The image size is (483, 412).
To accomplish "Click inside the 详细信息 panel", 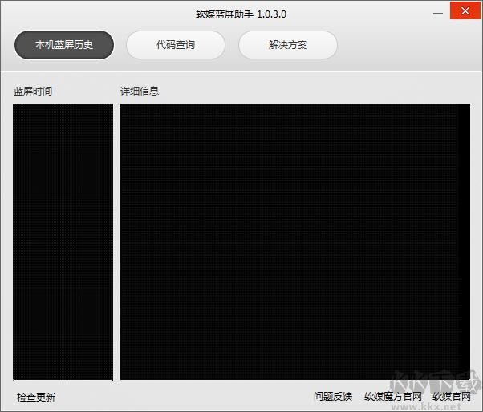I will (x=294, y=242).
